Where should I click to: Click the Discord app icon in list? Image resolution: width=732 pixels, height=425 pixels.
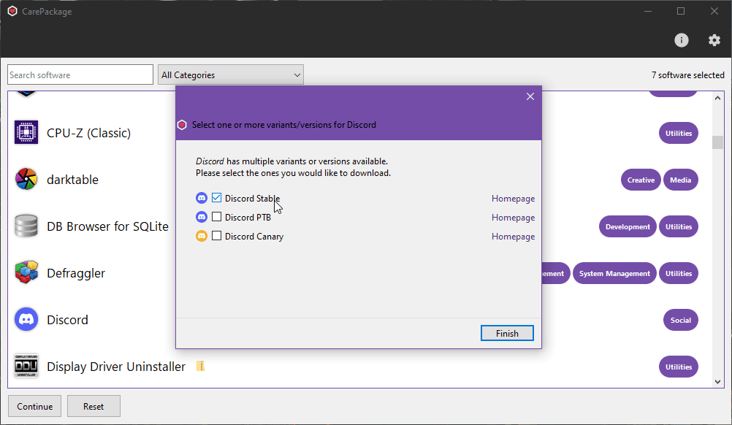[26, 320]
